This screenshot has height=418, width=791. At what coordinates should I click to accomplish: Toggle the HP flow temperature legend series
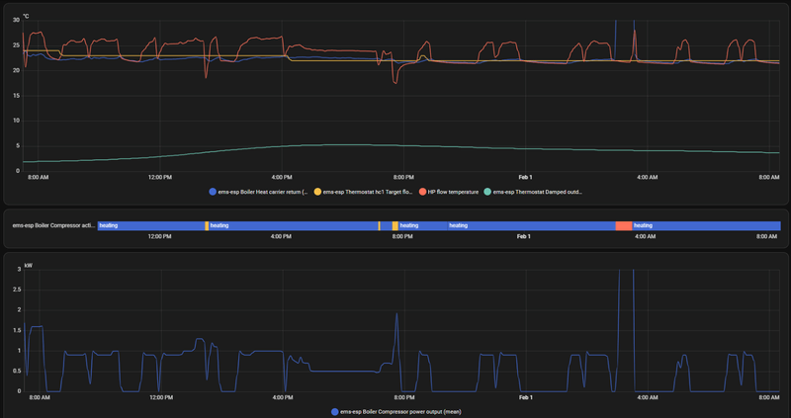click(449, 192)
